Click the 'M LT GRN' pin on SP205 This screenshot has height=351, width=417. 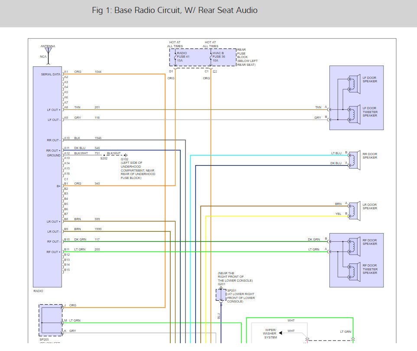click(72, 320)
